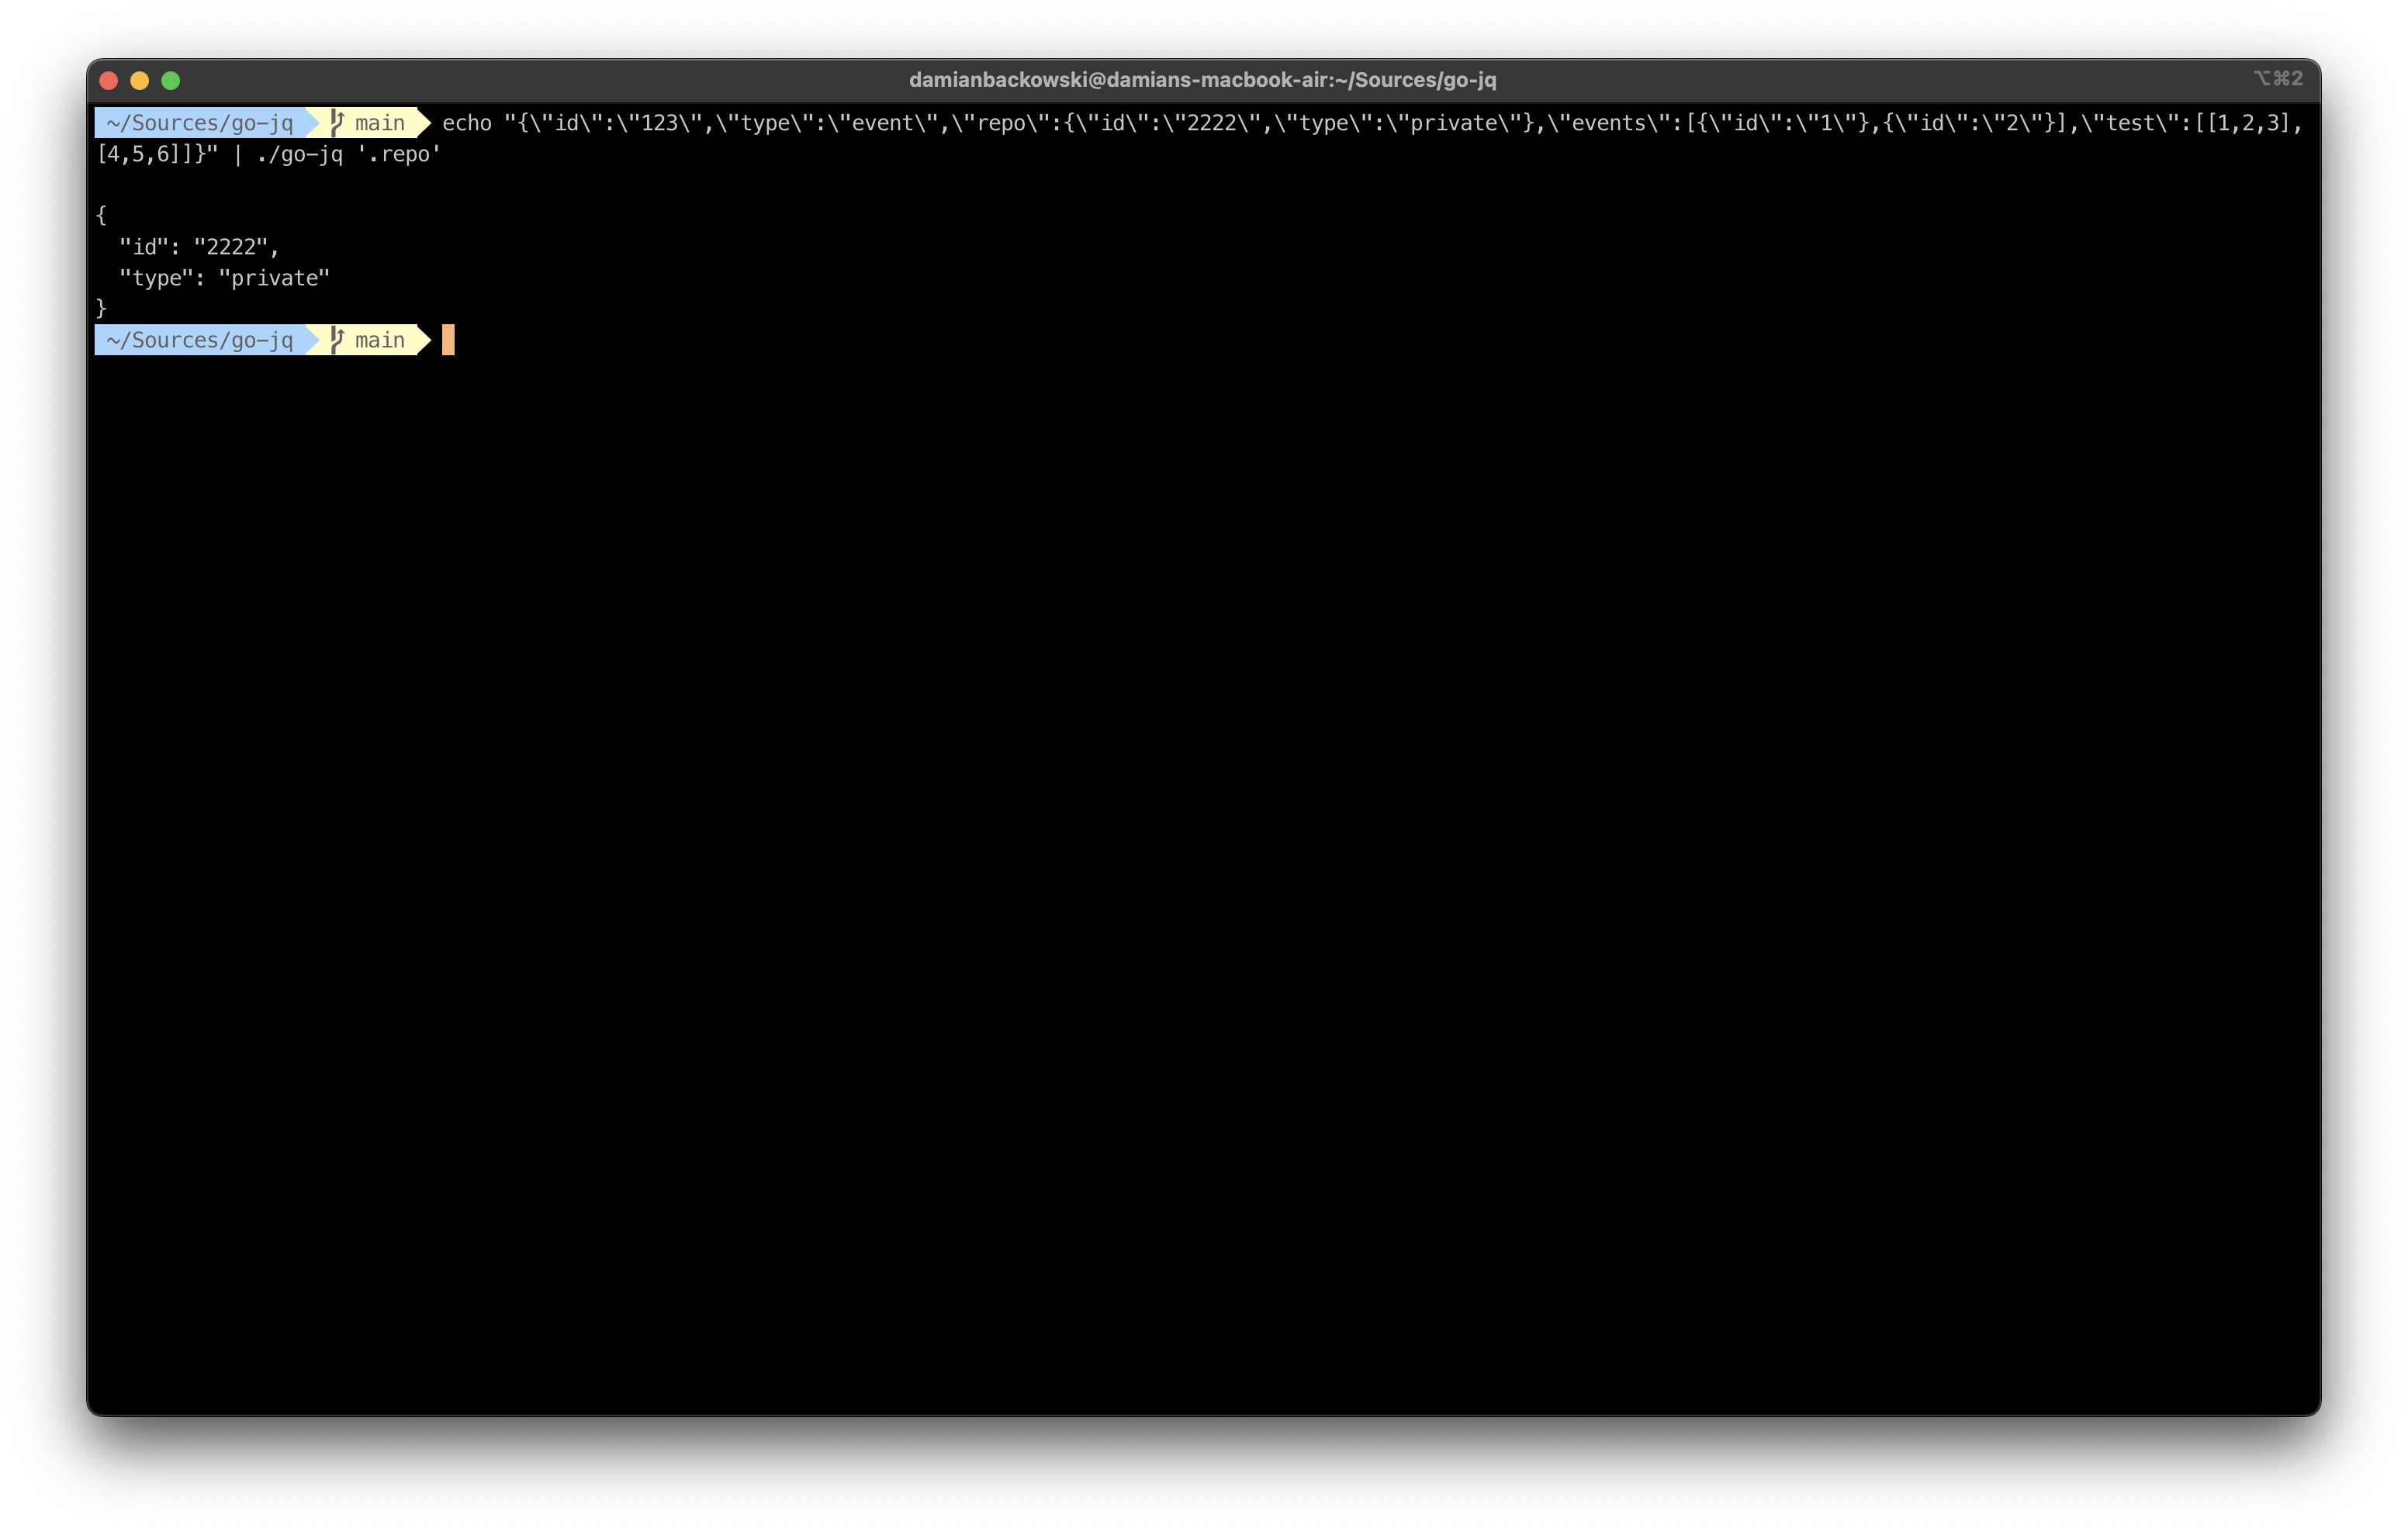Screen dimensions: 2408x1531
Task: Click the orange block cursor at prompt
Action: (448, 340)
